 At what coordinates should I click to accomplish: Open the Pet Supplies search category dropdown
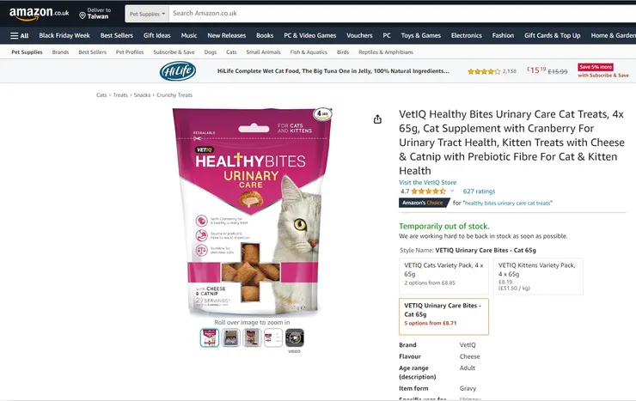pos(147,14)
